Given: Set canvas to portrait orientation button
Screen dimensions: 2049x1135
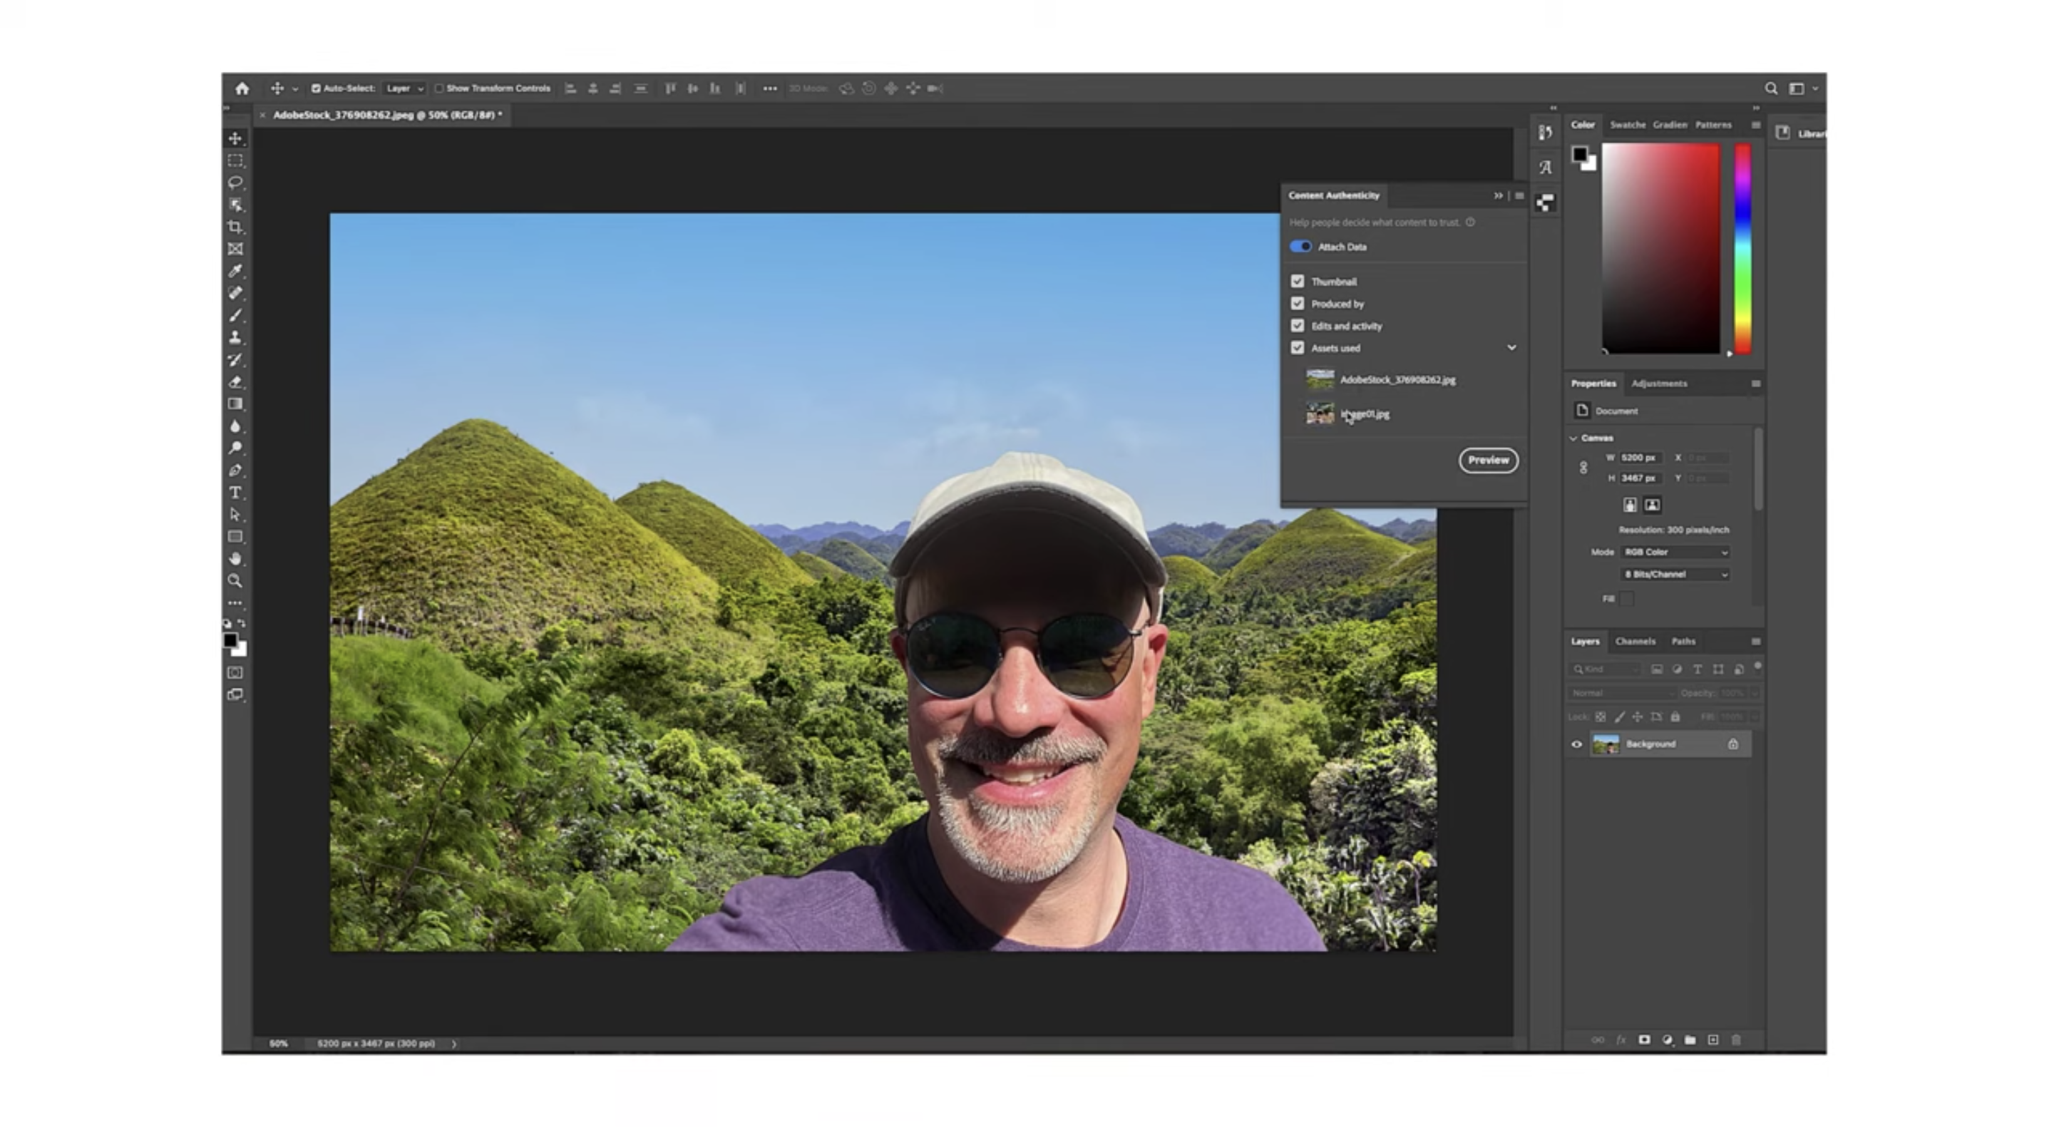Looking at the screenshot, I should coord(1630,505).
